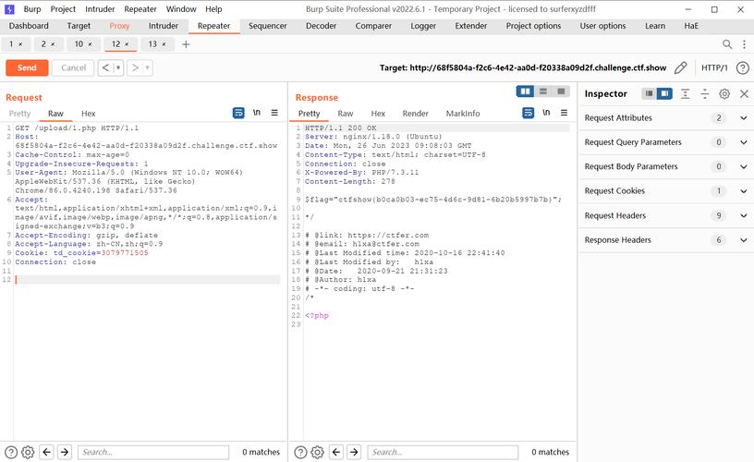
Task: Open the forward history dropdown arrow
Action: pyautogui.click(x=148, y=67)
